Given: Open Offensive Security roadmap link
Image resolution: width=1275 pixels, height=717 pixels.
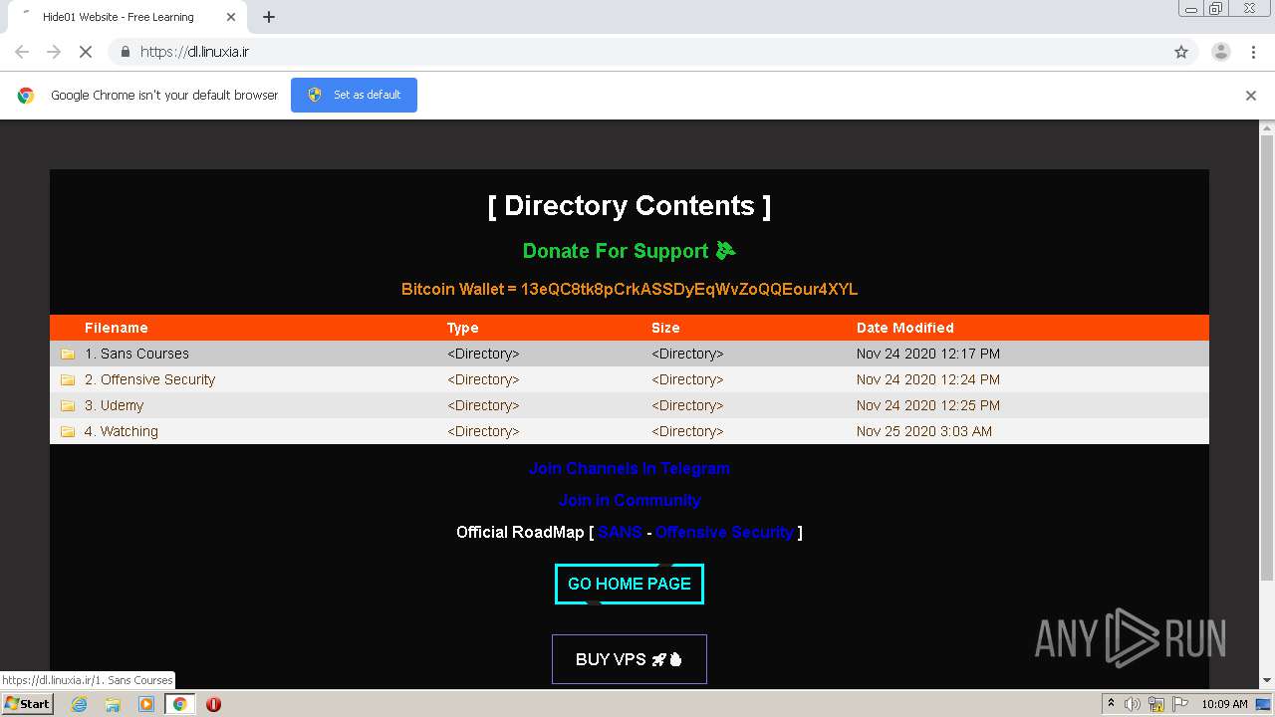Looking at the screenshot, I should (724, 532).
